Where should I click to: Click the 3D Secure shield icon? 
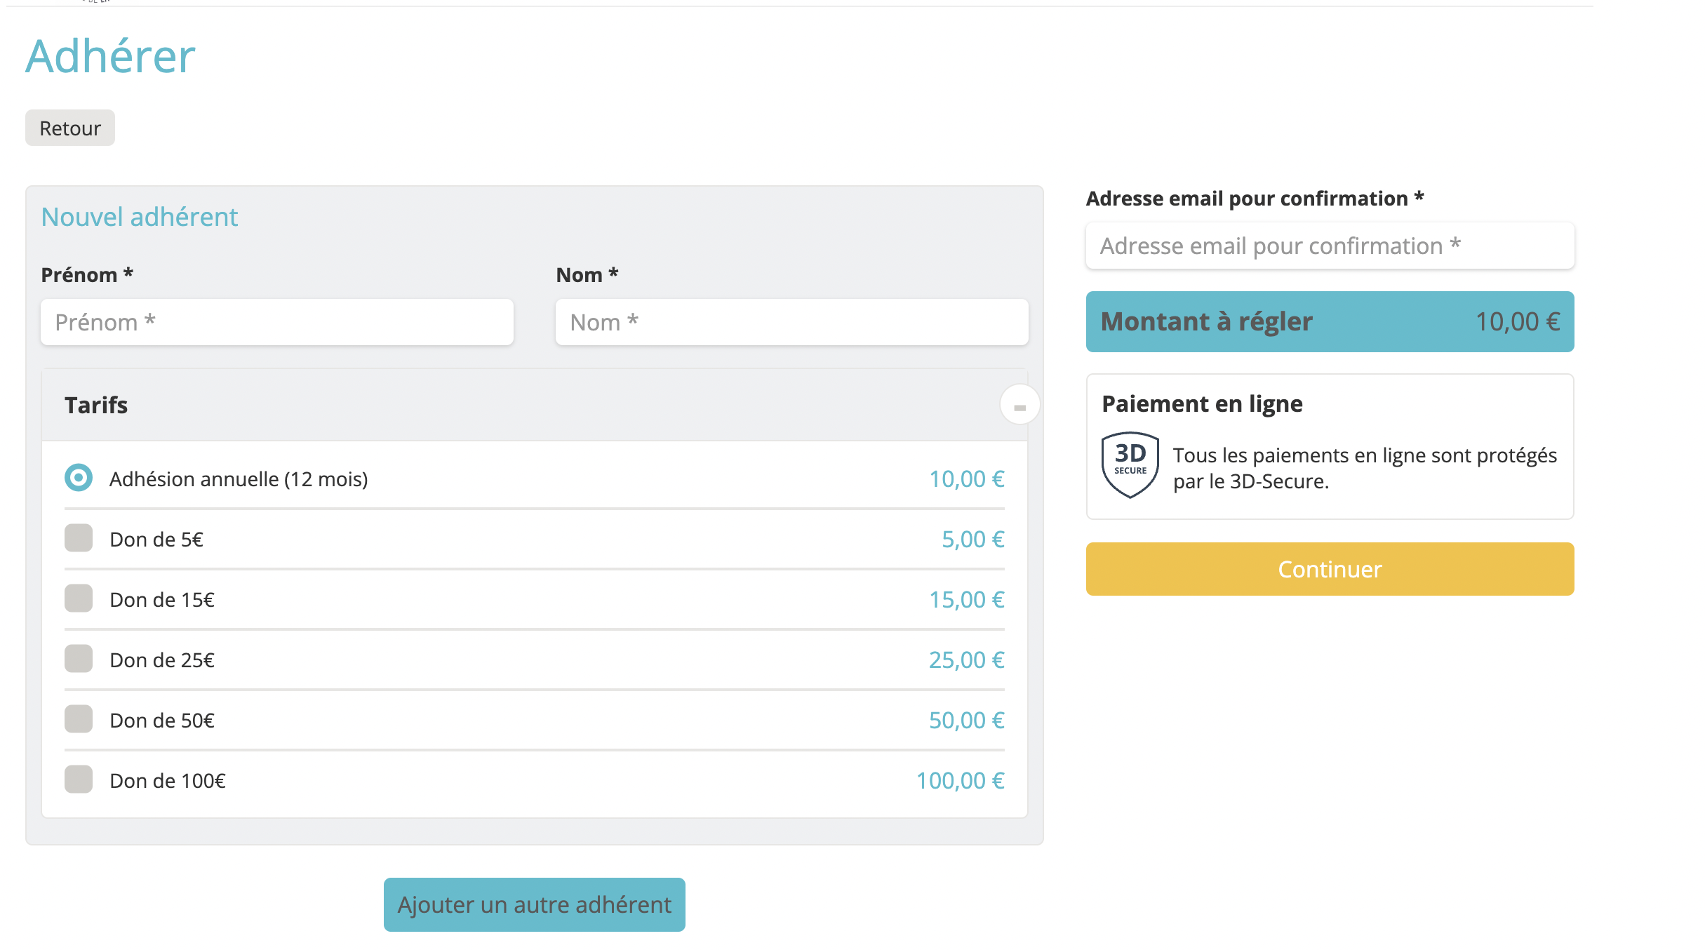click(x=1129, y=464)
